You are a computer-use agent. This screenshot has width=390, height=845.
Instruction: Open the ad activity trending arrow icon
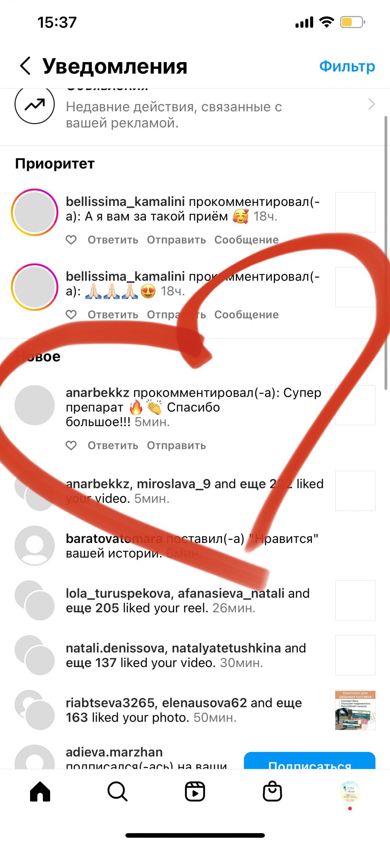click(x=35, y=105)
